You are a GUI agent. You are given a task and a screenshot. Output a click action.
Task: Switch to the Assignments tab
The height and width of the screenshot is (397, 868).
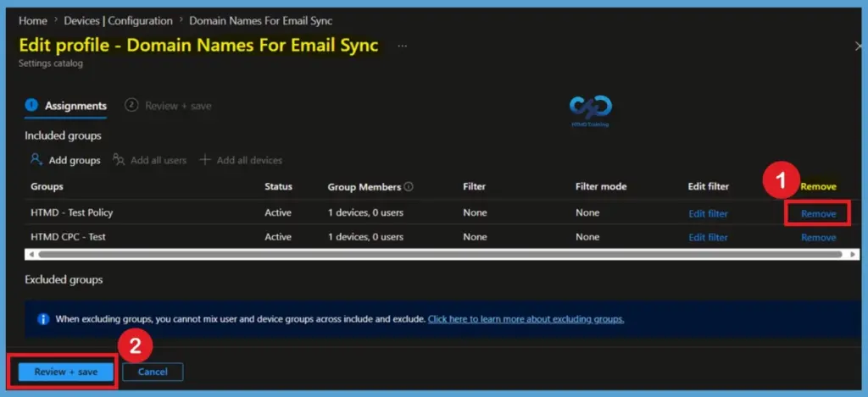(66, 106)
